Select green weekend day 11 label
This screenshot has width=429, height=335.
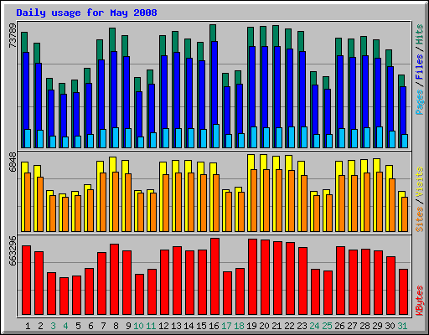(x=151, y=326)
